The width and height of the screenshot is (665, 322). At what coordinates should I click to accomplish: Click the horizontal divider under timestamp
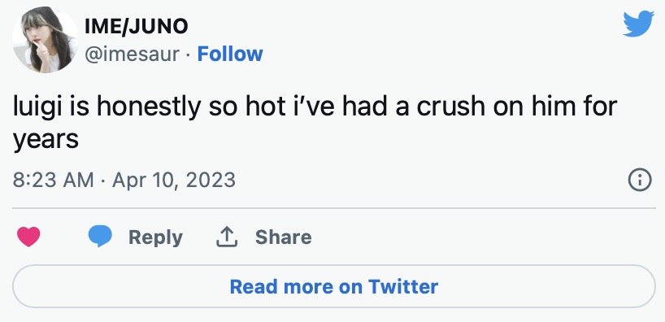334,208
